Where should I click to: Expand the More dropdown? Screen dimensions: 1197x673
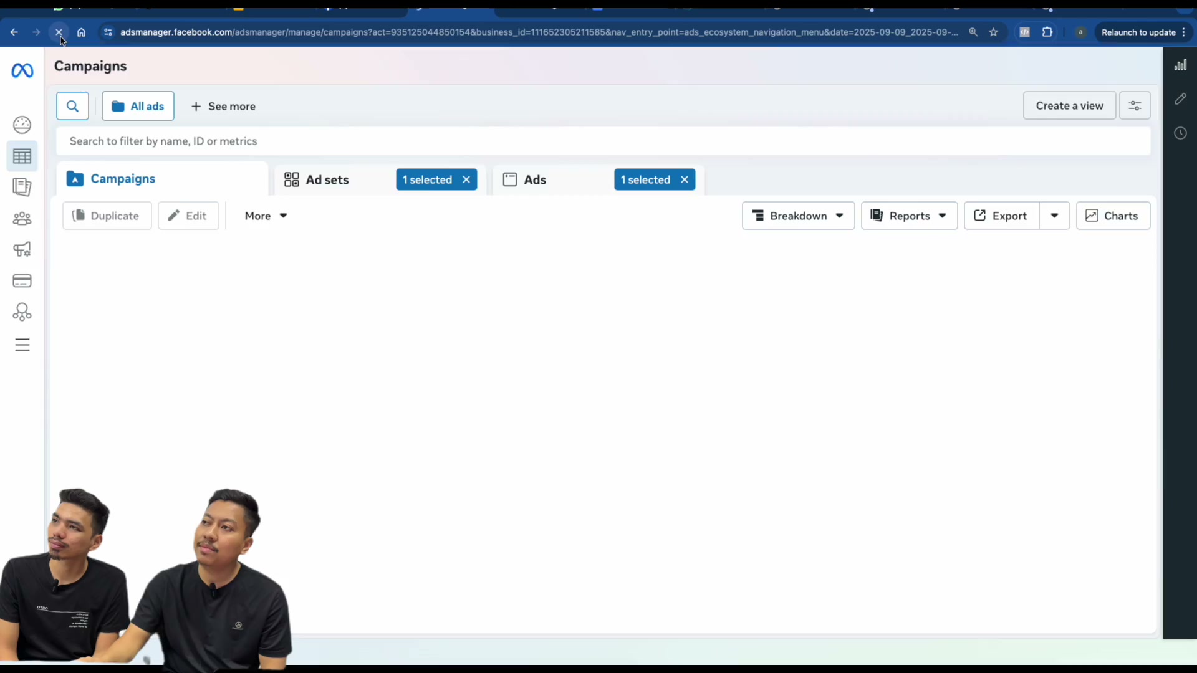pos(266,216)
